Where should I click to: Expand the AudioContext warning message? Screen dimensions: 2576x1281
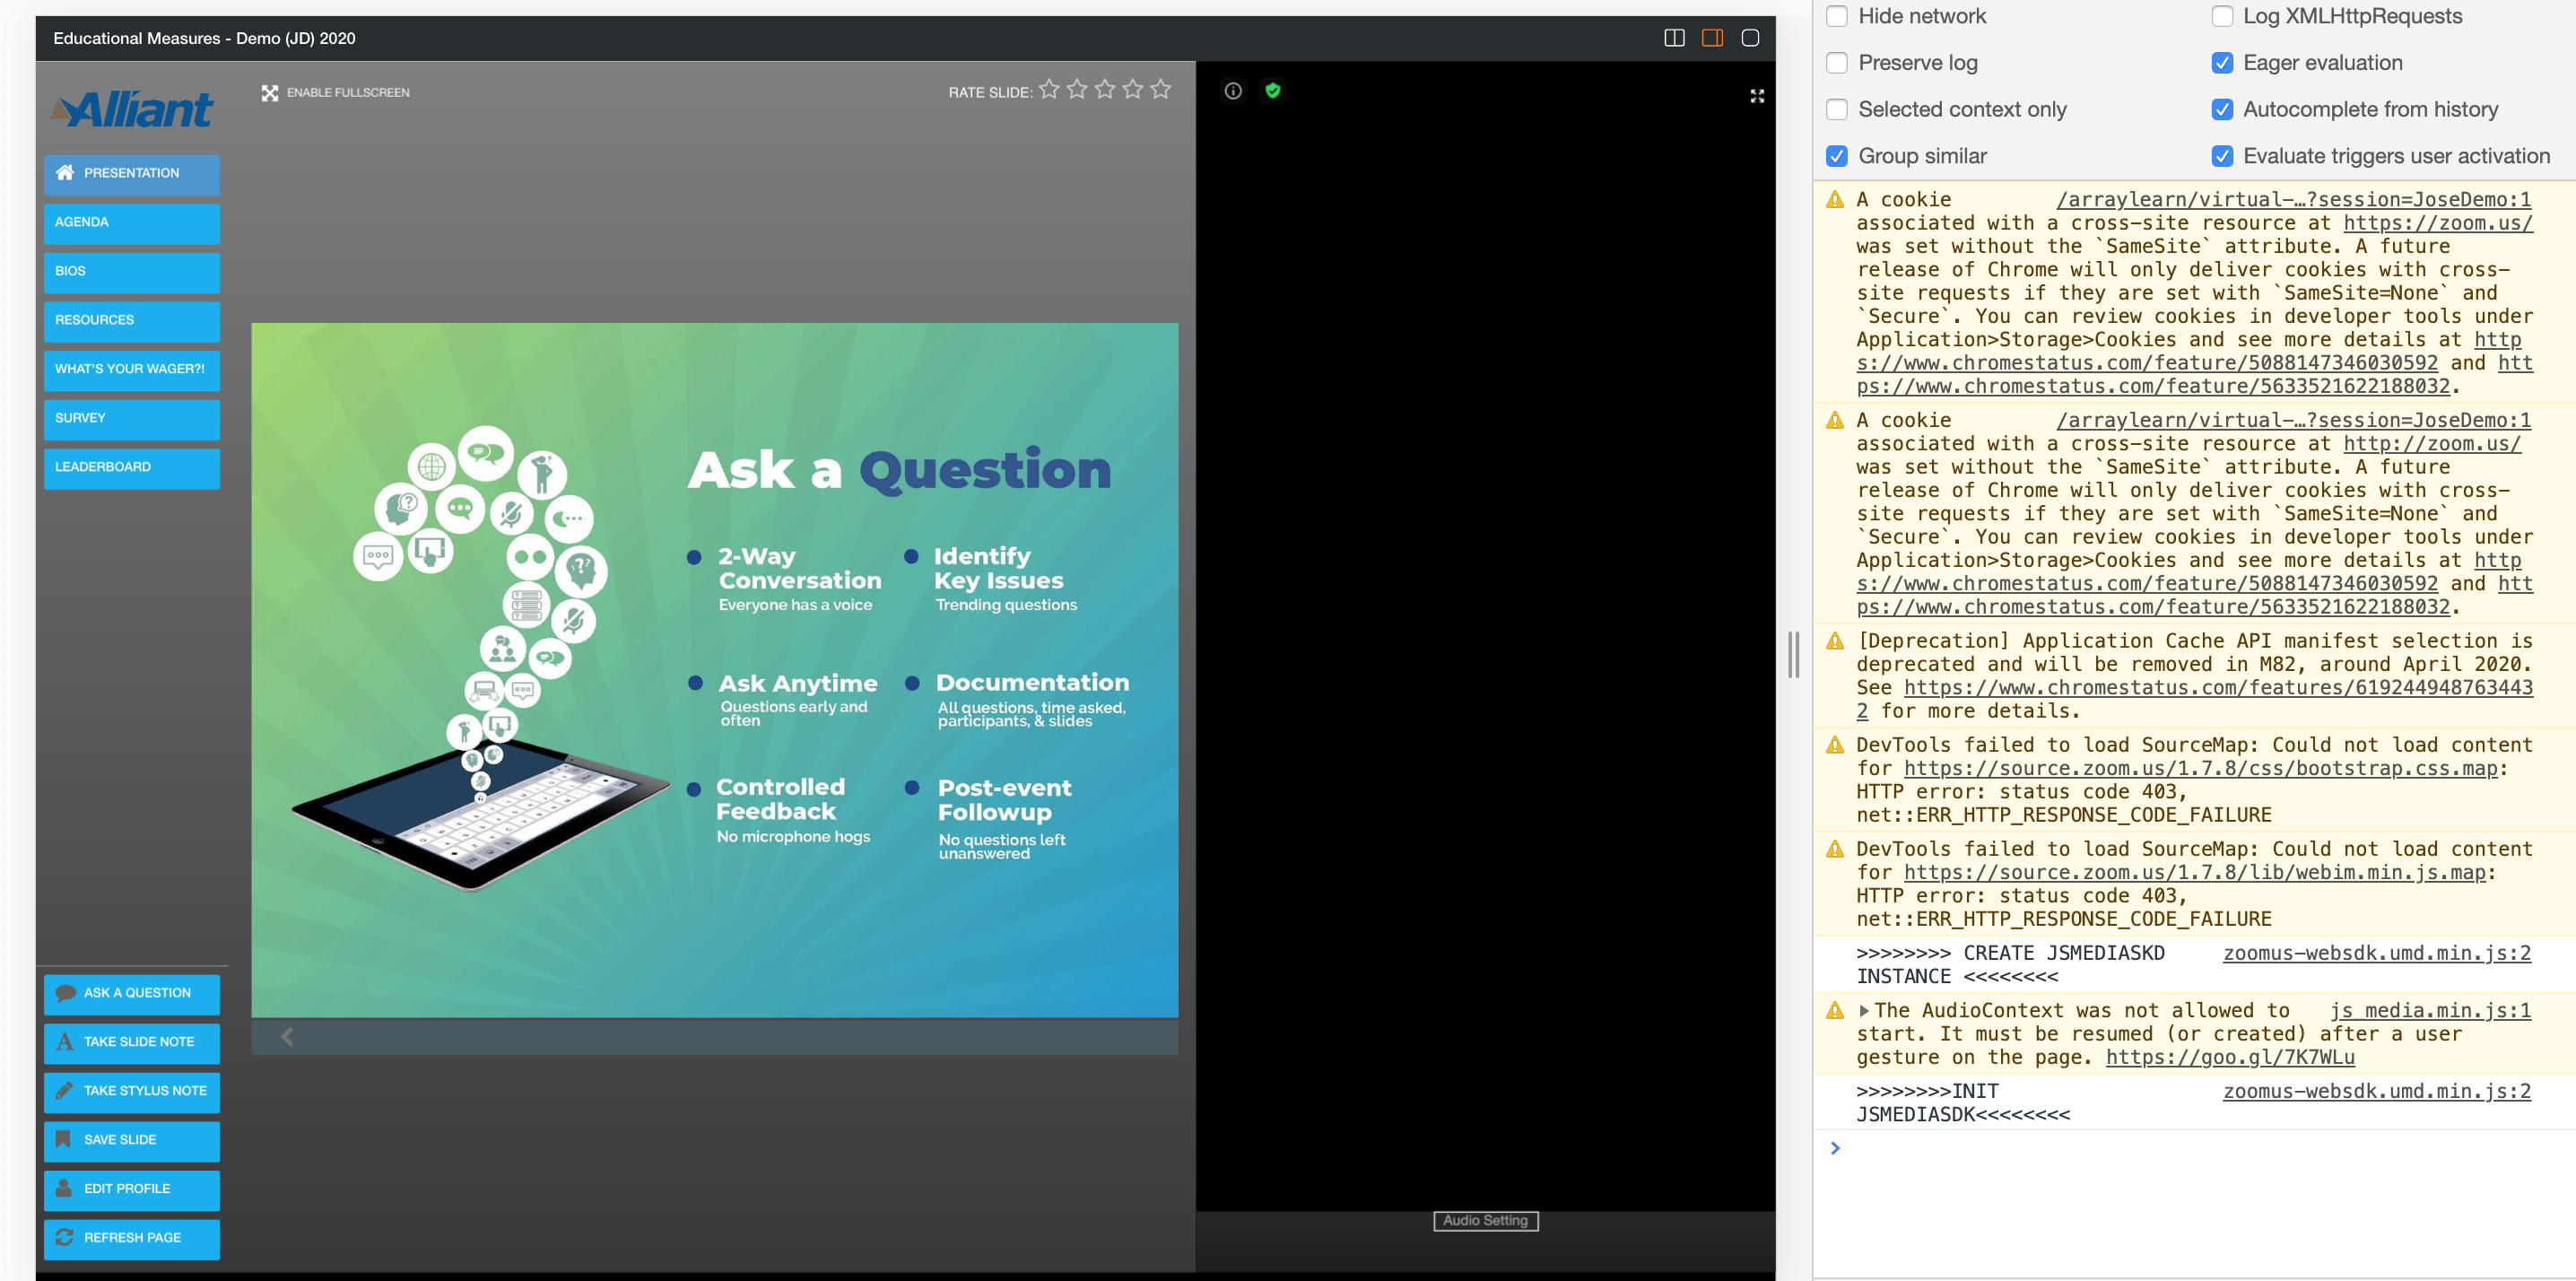[1863, 1011]
